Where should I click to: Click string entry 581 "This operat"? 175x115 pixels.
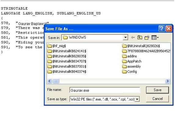[22, 37]
